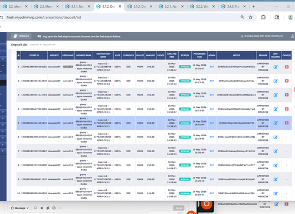Edit remark for row 7
This screenshot has height=214, width=295.
(276, 151)
